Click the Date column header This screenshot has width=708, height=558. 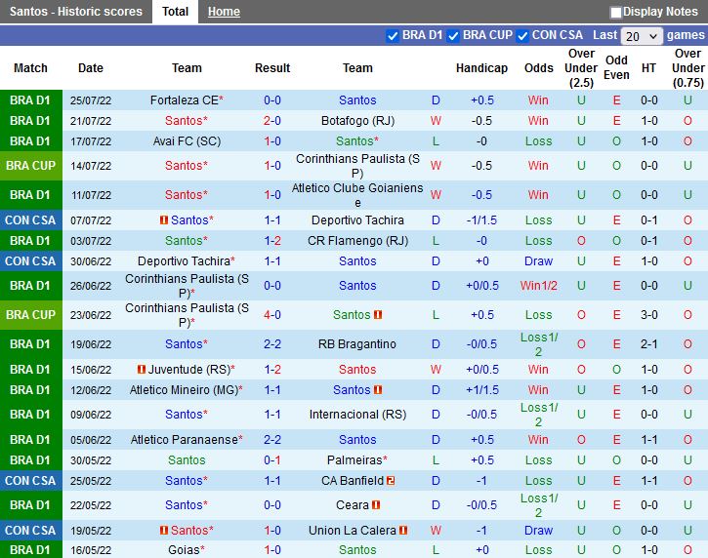tap(91, 68)
